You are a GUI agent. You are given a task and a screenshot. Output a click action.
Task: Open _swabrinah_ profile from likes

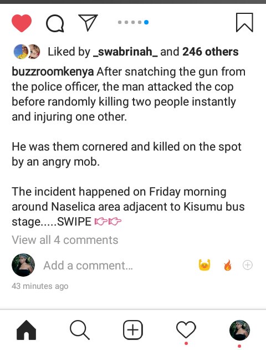[x=125, y=52]
